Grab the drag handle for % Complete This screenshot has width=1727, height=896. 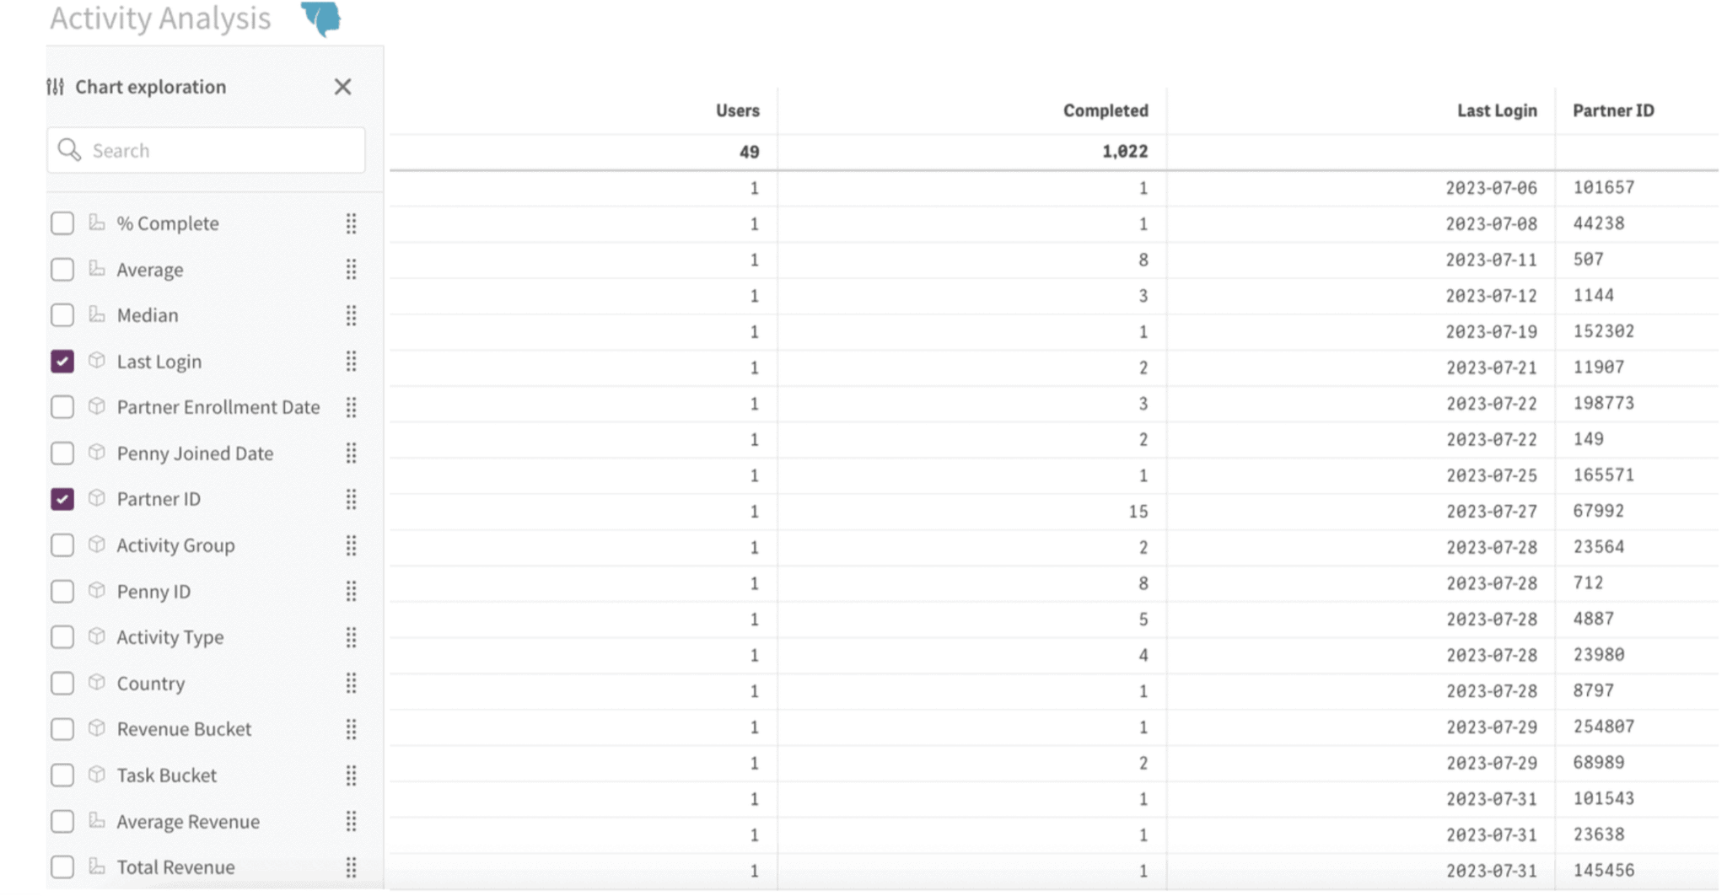point(352,223)
